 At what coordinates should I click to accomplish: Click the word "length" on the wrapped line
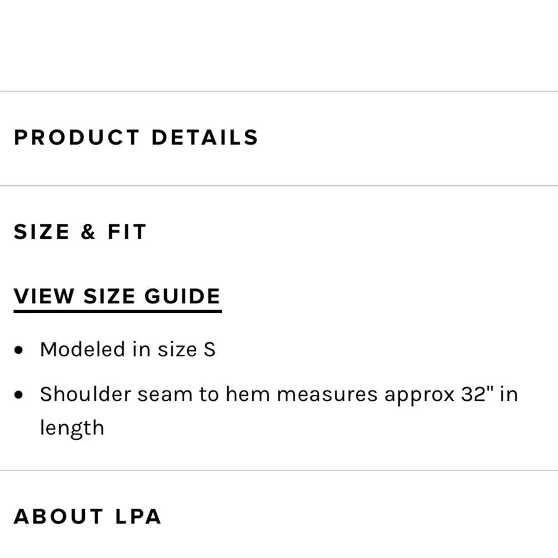[71, 428]
